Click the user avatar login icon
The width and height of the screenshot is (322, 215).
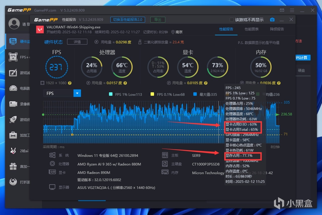click(14, 24)
